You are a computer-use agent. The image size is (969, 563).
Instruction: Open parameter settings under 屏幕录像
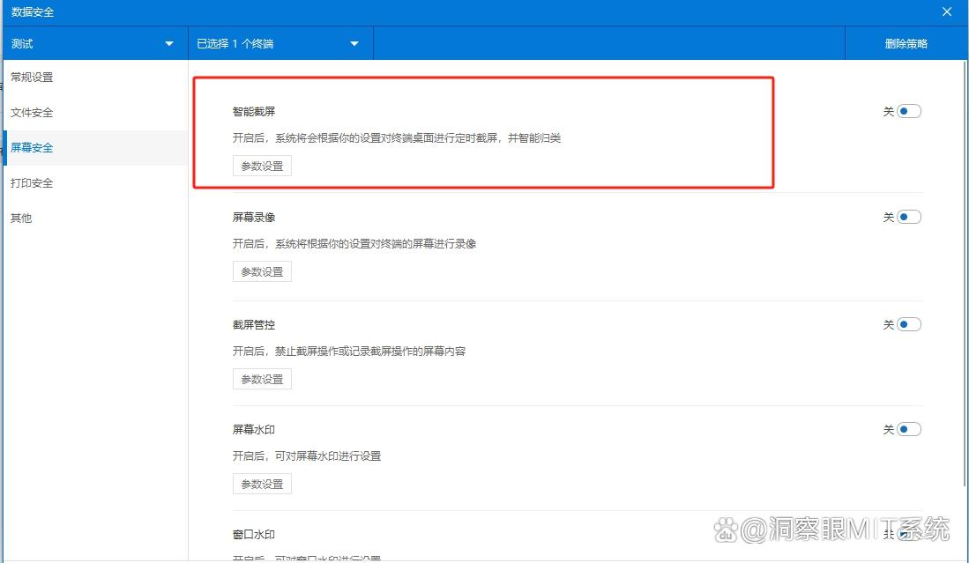[261, 271]
